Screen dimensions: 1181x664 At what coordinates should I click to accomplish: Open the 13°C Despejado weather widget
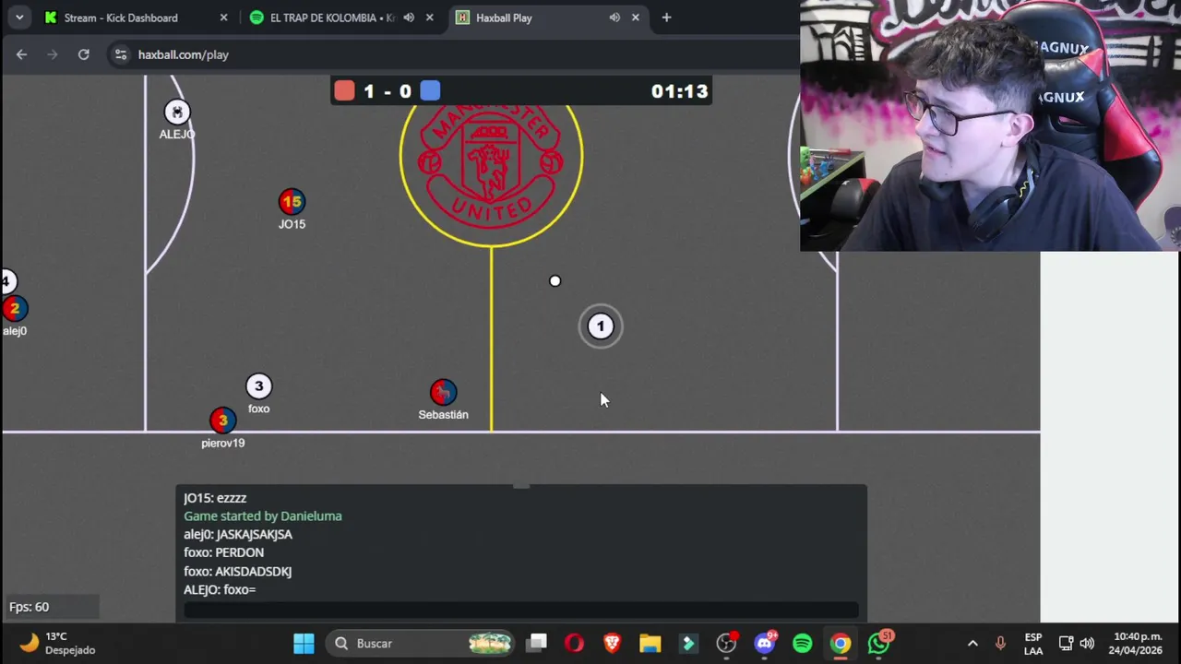click(58, 643)
